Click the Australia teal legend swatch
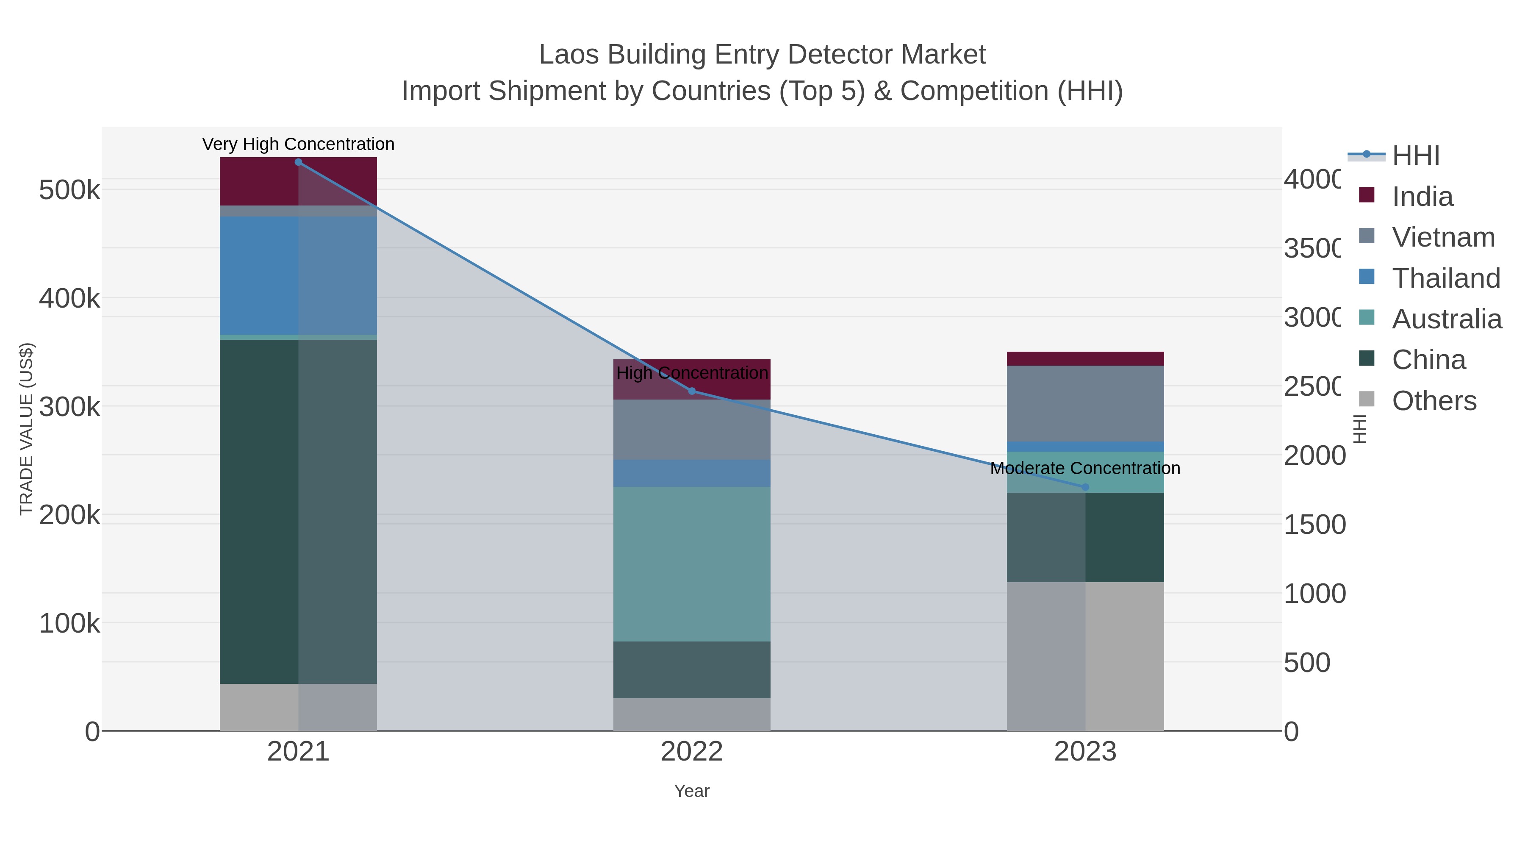The image size is (1525, 858). point(1366,317)
